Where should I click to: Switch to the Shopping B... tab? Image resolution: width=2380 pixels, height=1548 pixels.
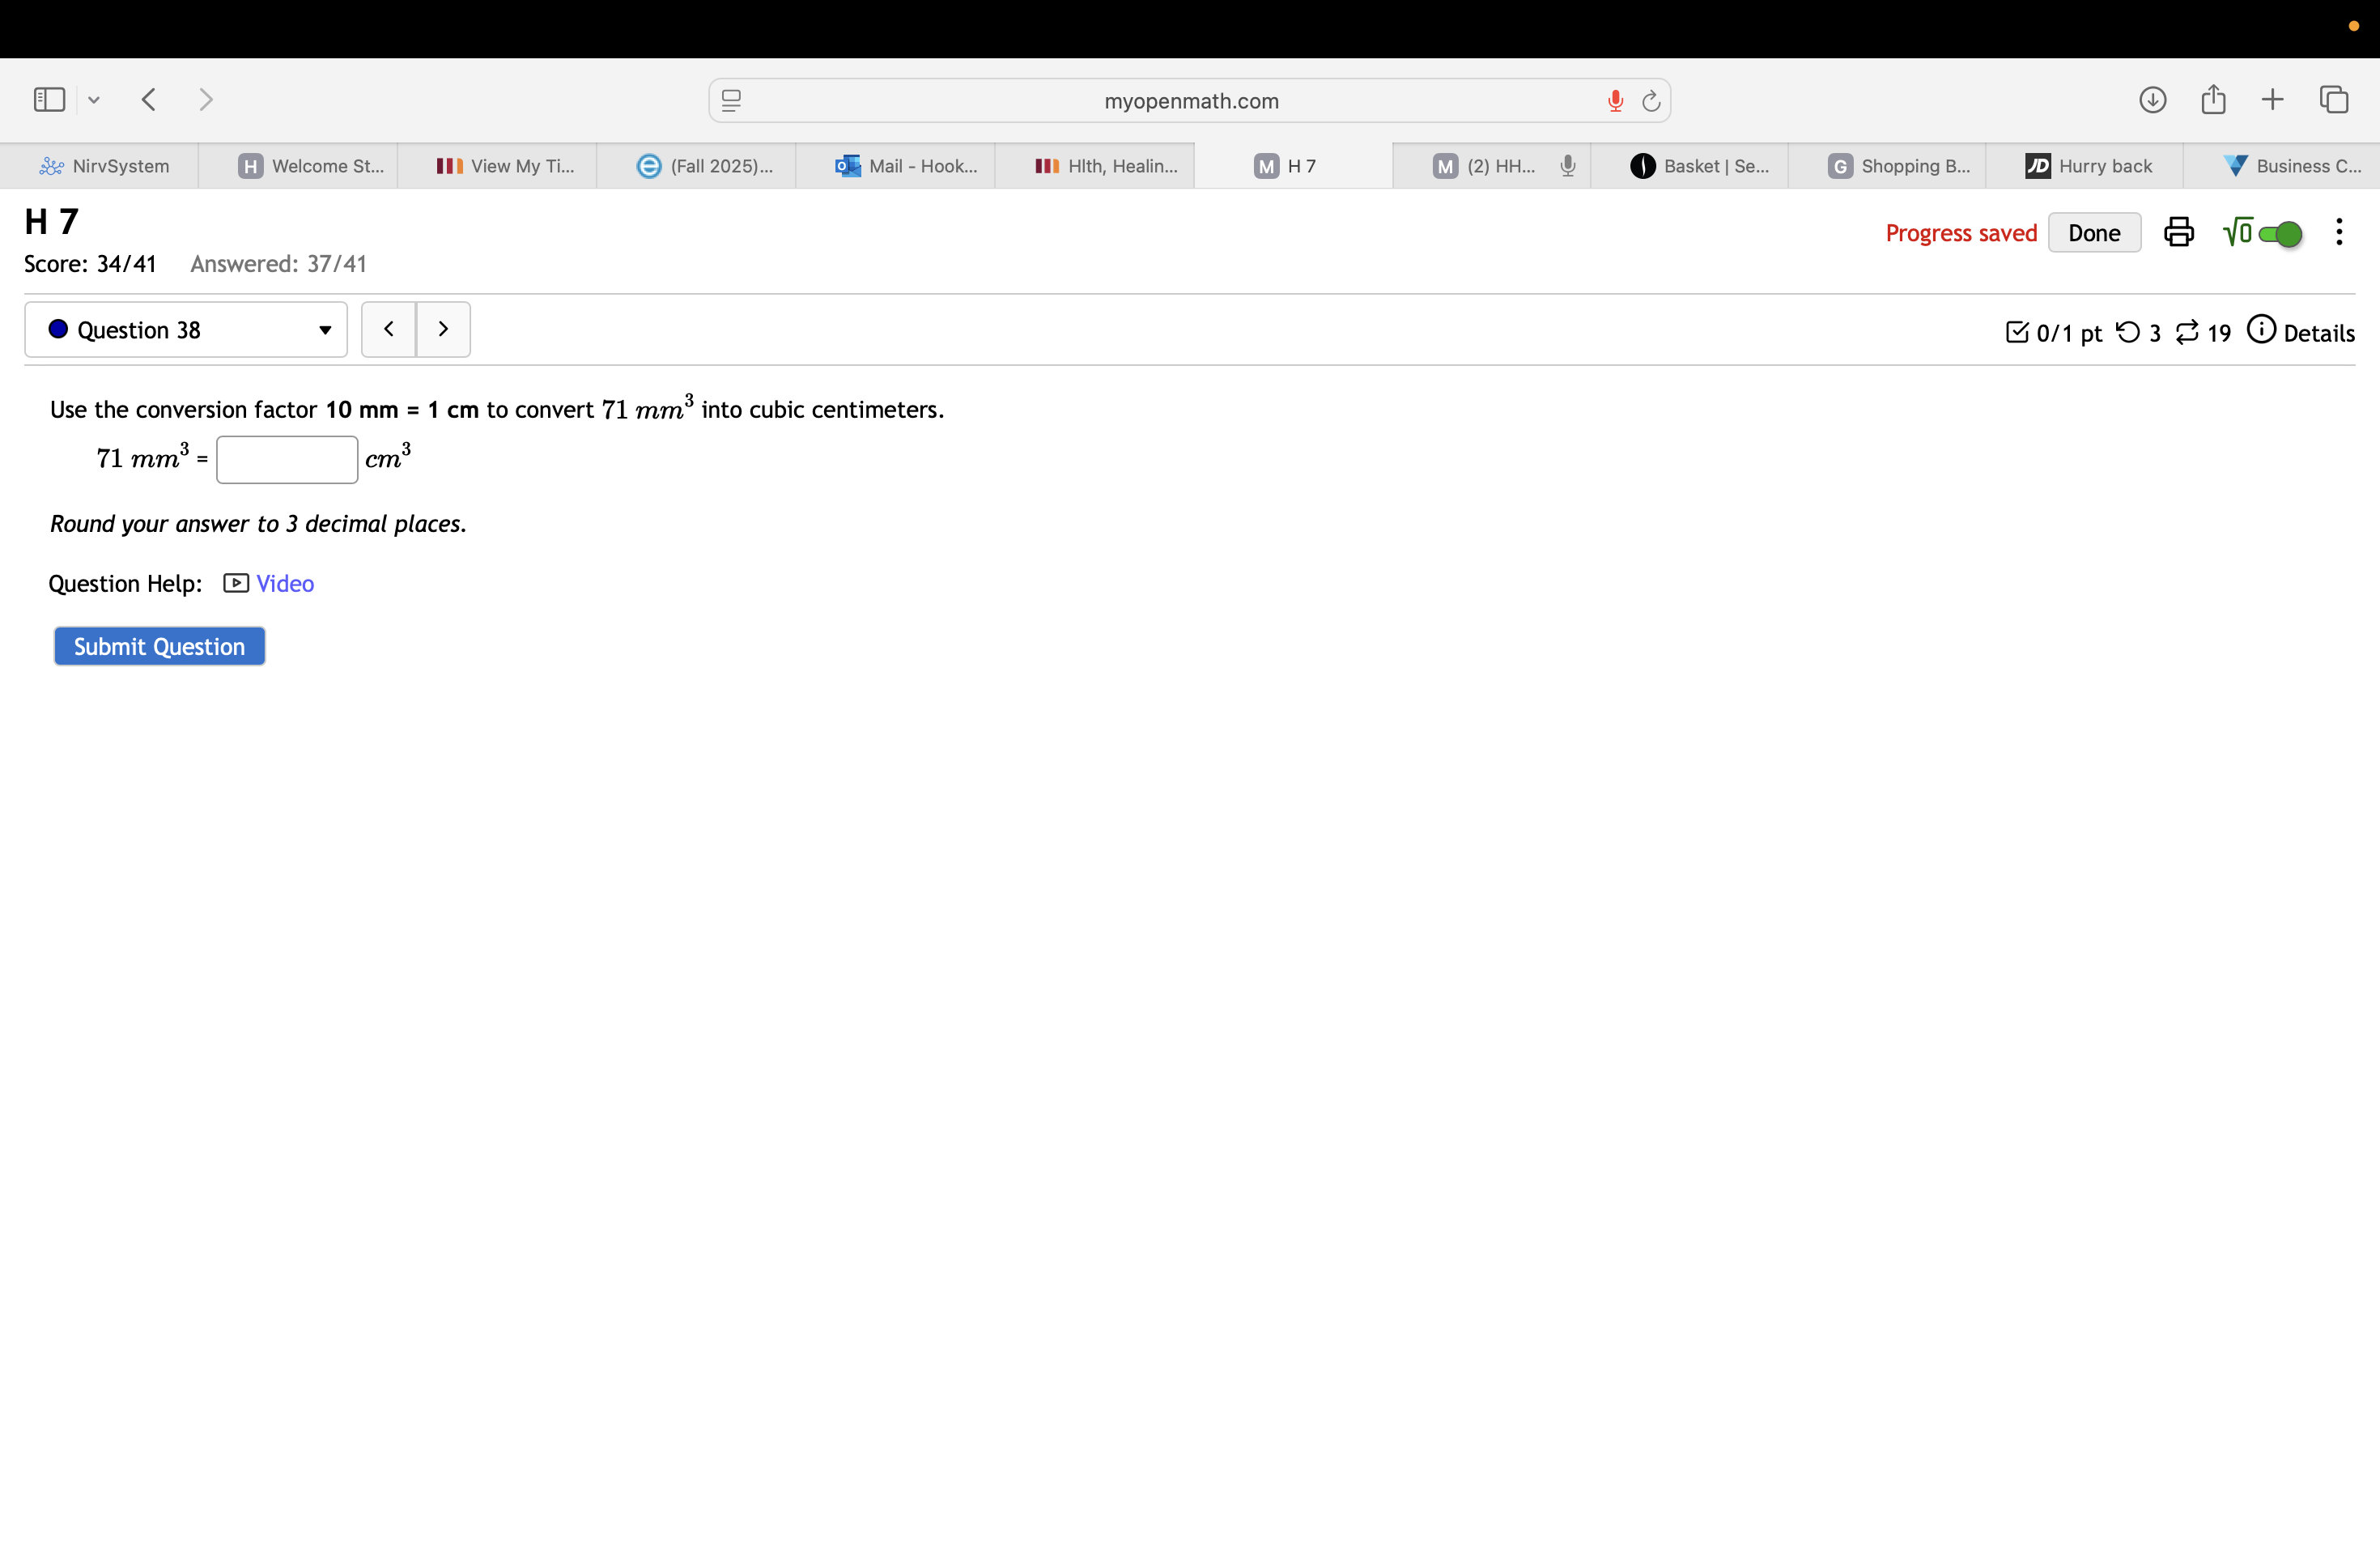point(1898,166)
